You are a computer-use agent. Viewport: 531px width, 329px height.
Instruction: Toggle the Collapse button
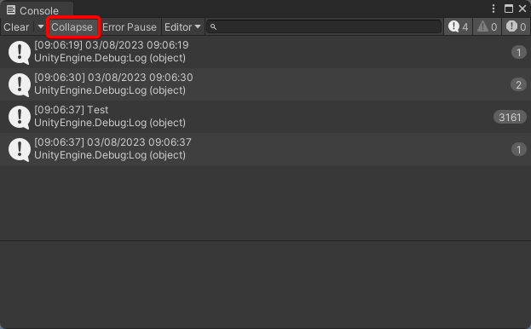[x=72, y=27]
